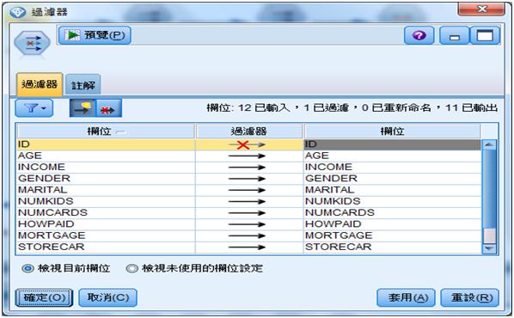Click the 取消(C) button

click(x=107, y=297)
